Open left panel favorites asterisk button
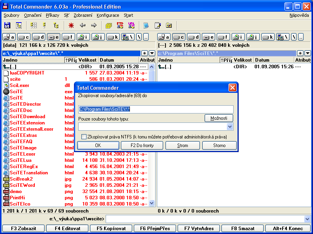 pyautogui.click(x=144, y=53)
